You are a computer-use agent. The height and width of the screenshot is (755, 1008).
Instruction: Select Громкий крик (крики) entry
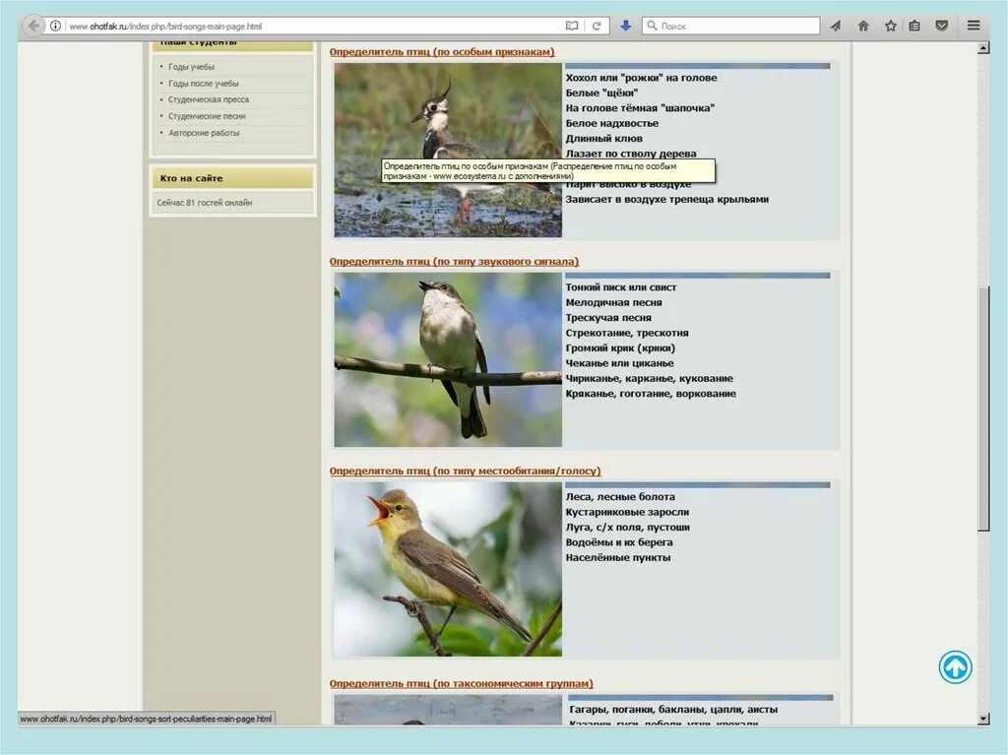pyautogui.click(x=620, y=348)
